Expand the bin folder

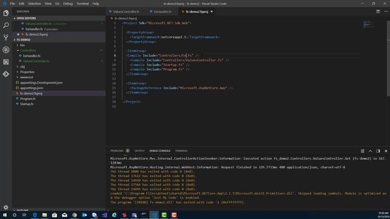23,45
